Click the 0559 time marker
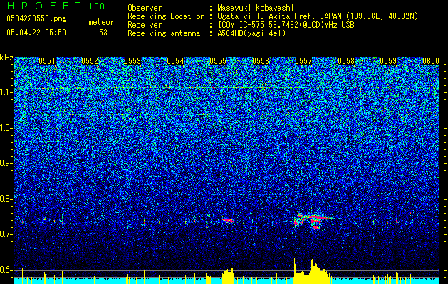 388,61
